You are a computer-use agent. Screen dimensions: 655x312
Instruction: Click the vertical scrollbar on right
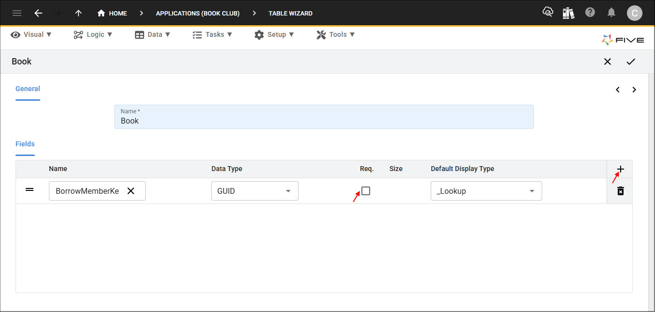652,192
